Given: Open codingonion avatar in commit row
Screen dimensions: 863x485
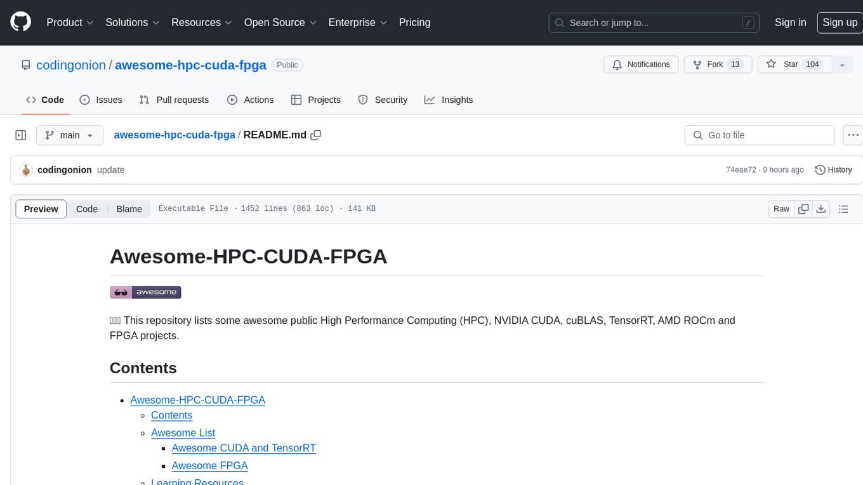Looking at the screenshot, I should point(26,170).
